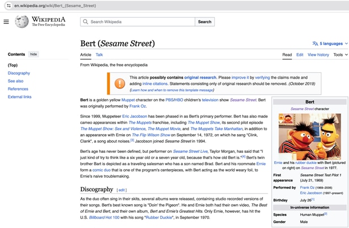The height and width of the screenshot is (228, 349).
Task: Click the orange exclamation warning icon
Action: tap(120, 84)
